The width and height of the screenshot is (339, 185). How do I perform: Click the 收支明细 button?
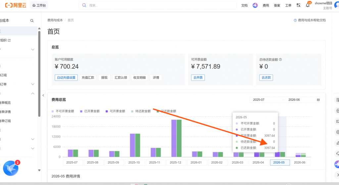(x=139, y=78)
